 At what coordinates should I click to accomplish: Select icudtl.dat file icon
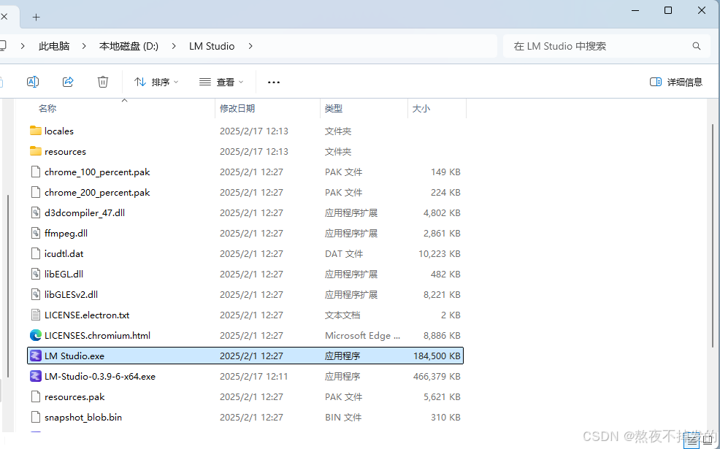click(35, 254)
